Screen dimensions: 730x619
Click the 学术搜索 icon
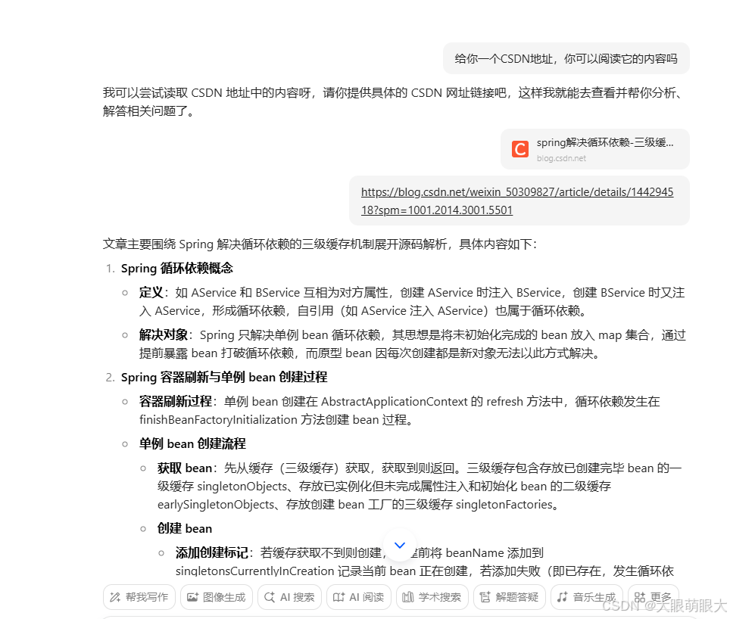coord(408,597)
